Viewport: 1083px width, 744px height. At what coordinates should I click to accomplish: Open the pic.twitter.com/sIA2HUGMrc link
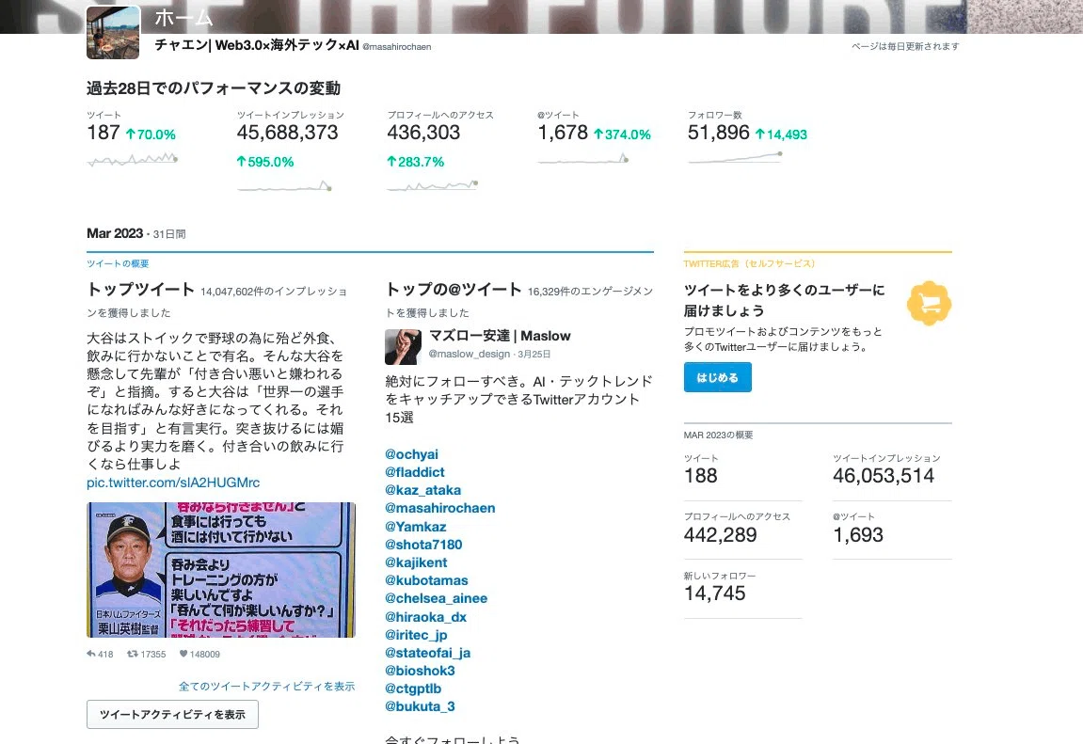click(x=173, y=483)
